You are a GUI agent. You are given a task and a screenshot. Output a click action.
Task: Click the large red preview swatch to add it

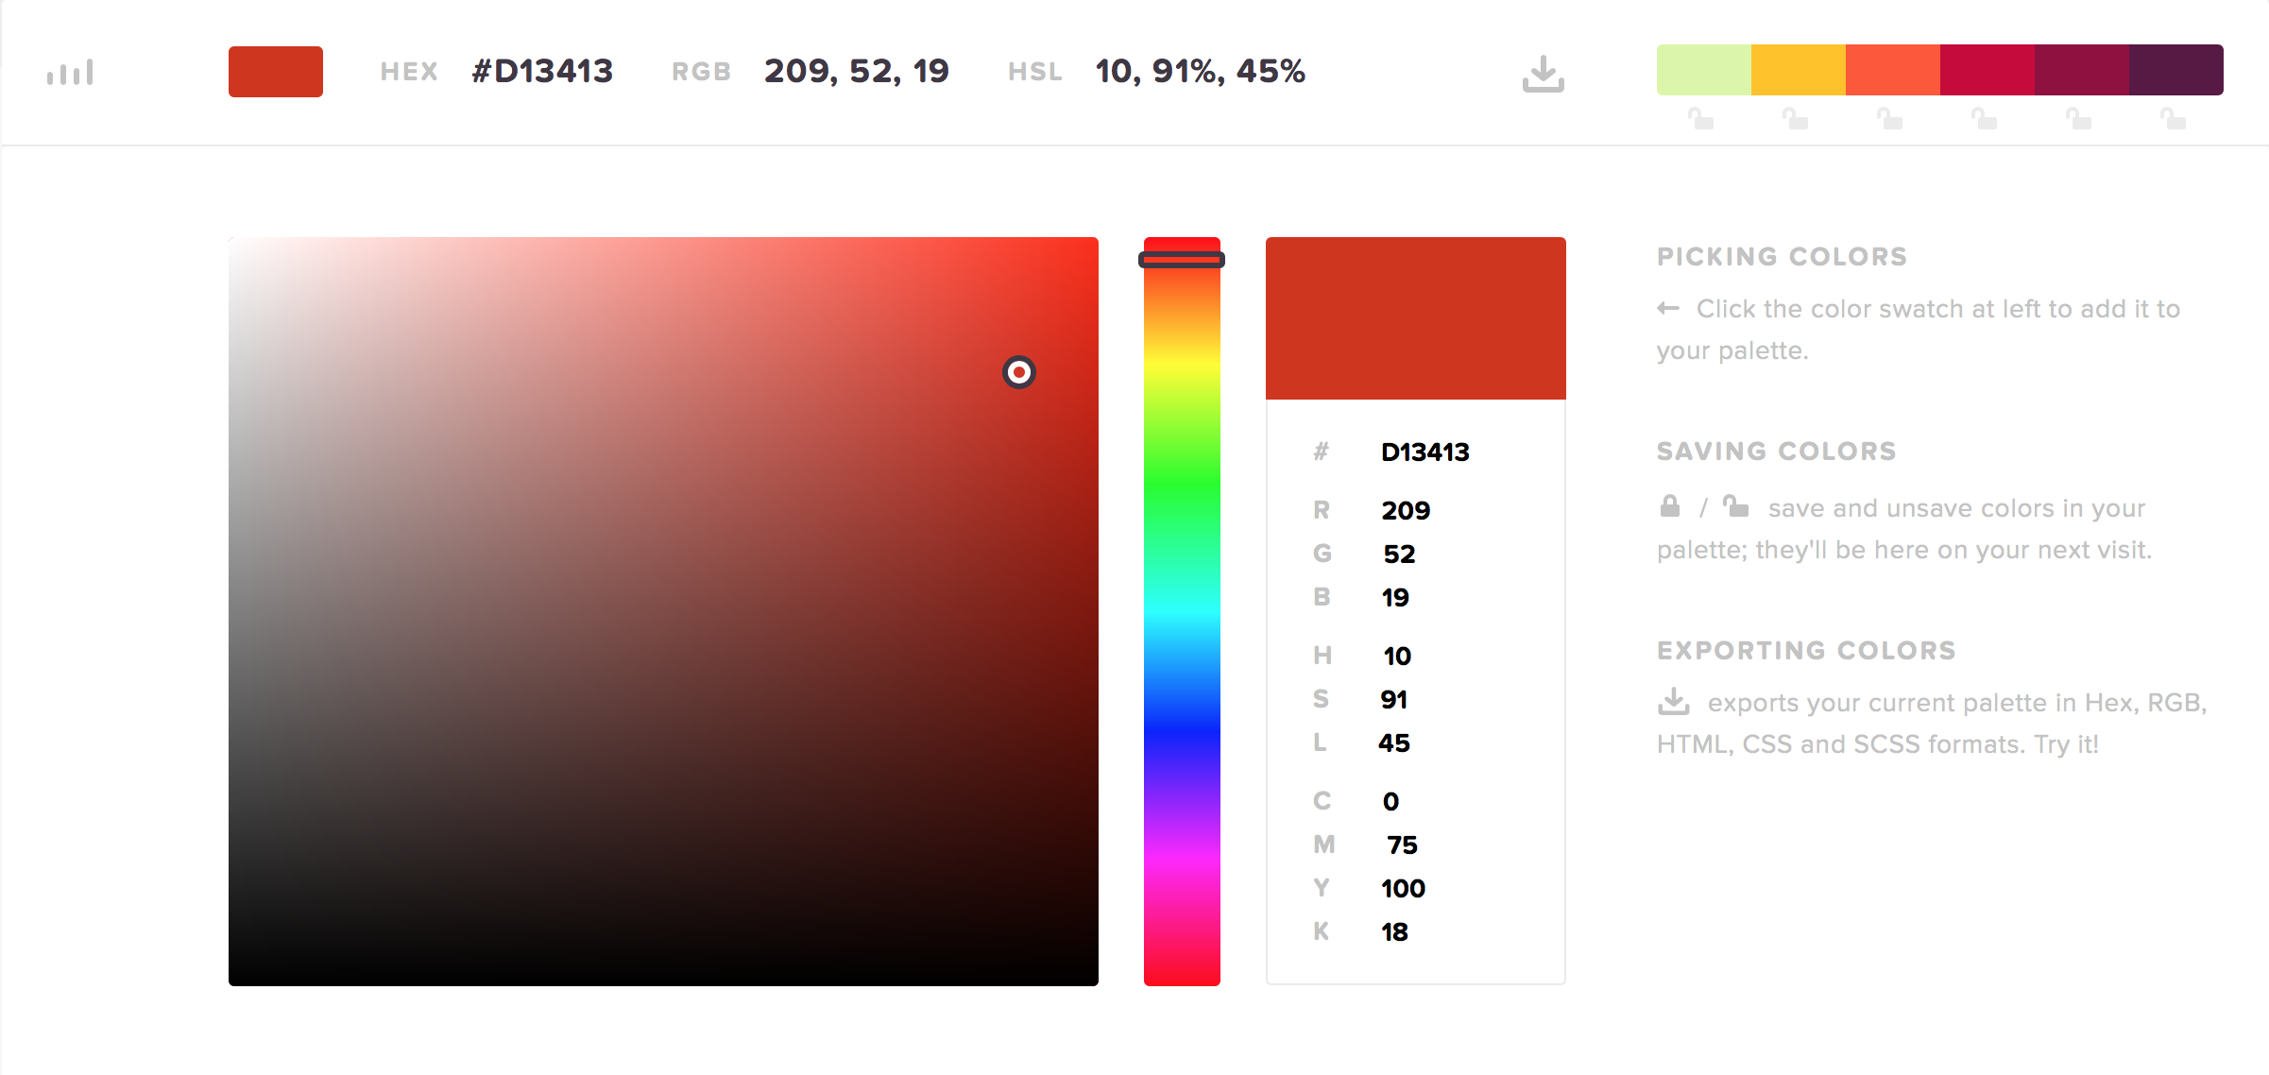click(x=1416, y=318)
